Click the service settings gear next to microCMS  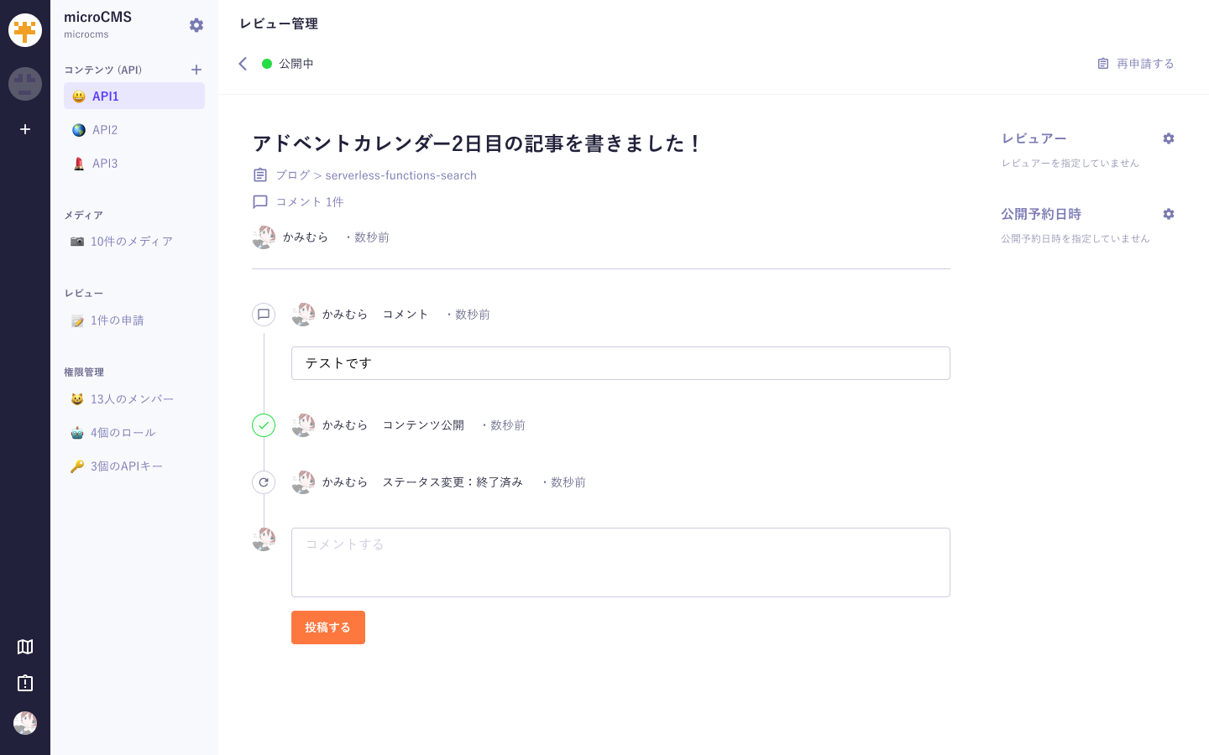pos(196,25)
